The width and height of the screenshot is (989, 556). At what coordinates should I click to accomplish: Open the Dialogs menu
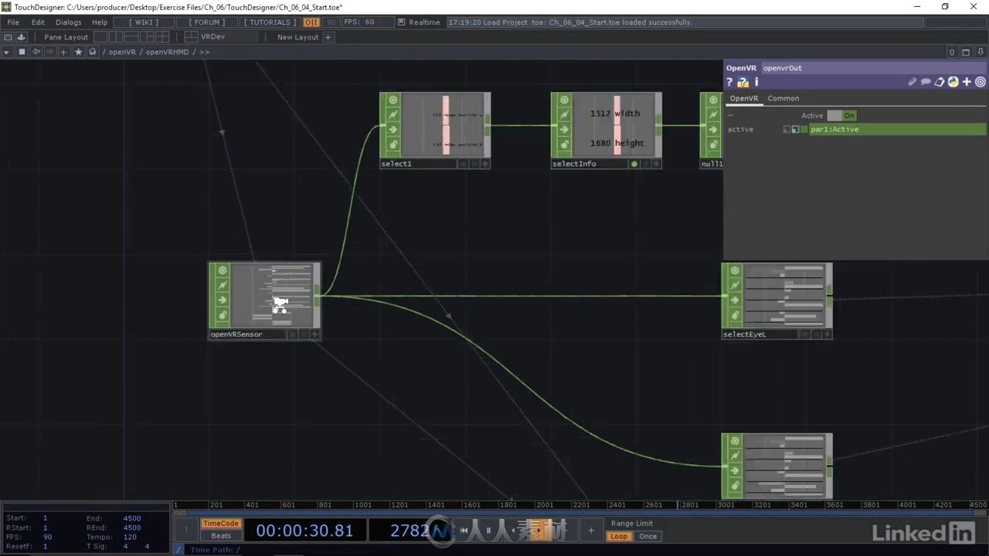point(68,22)
